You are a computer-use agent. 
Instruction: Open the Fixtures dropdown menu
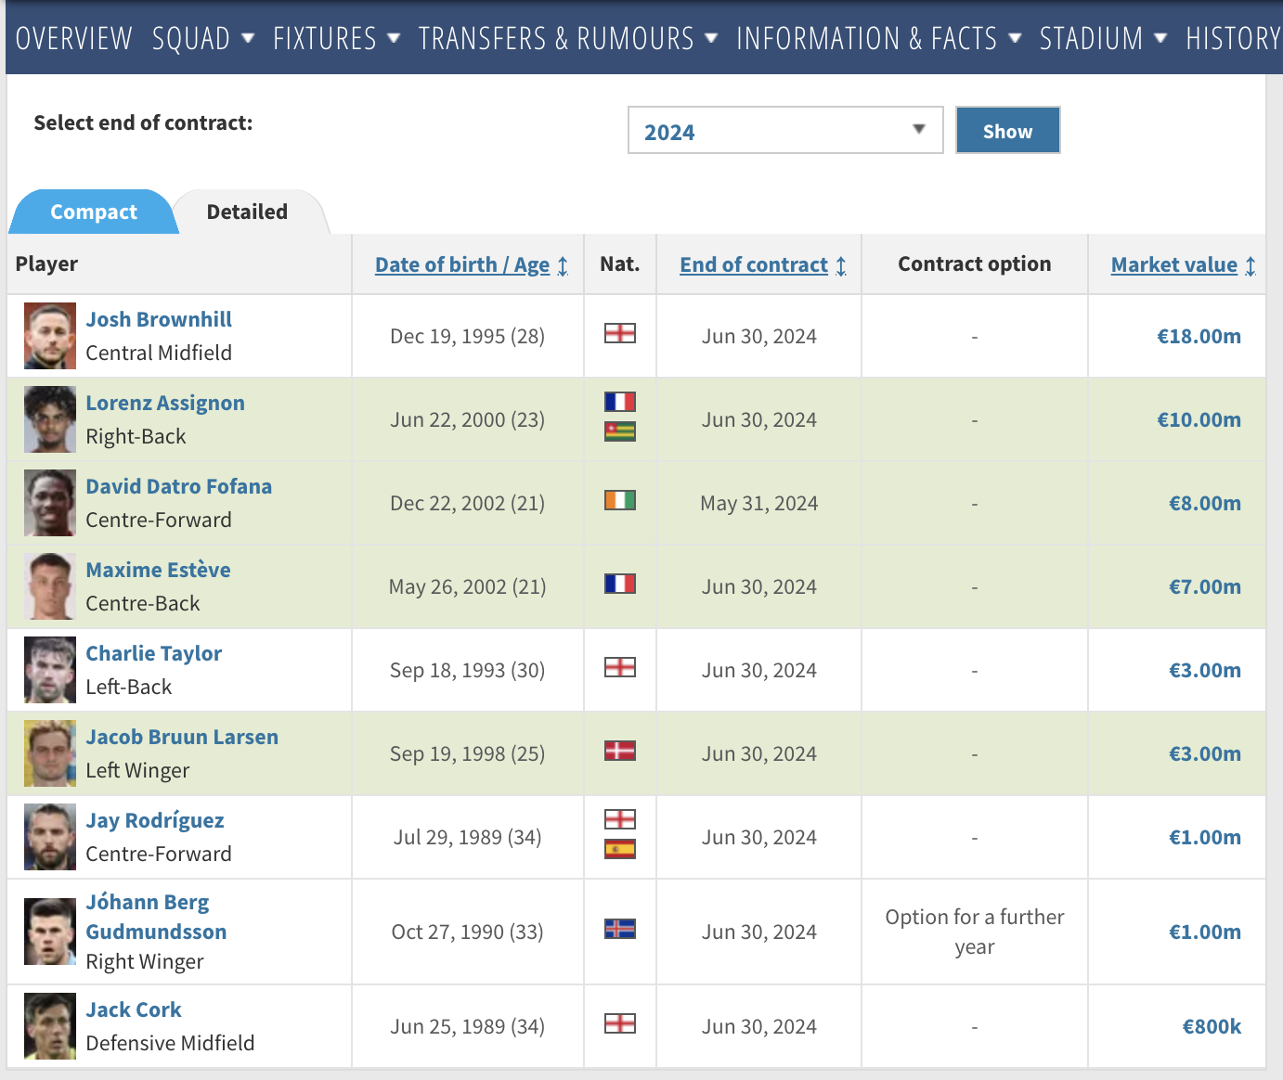336,39
